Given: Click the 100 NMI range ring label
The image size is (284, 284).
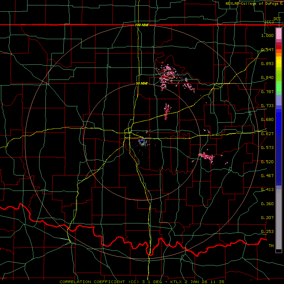Looking at the screenshot, I should (x=142, y=25).
